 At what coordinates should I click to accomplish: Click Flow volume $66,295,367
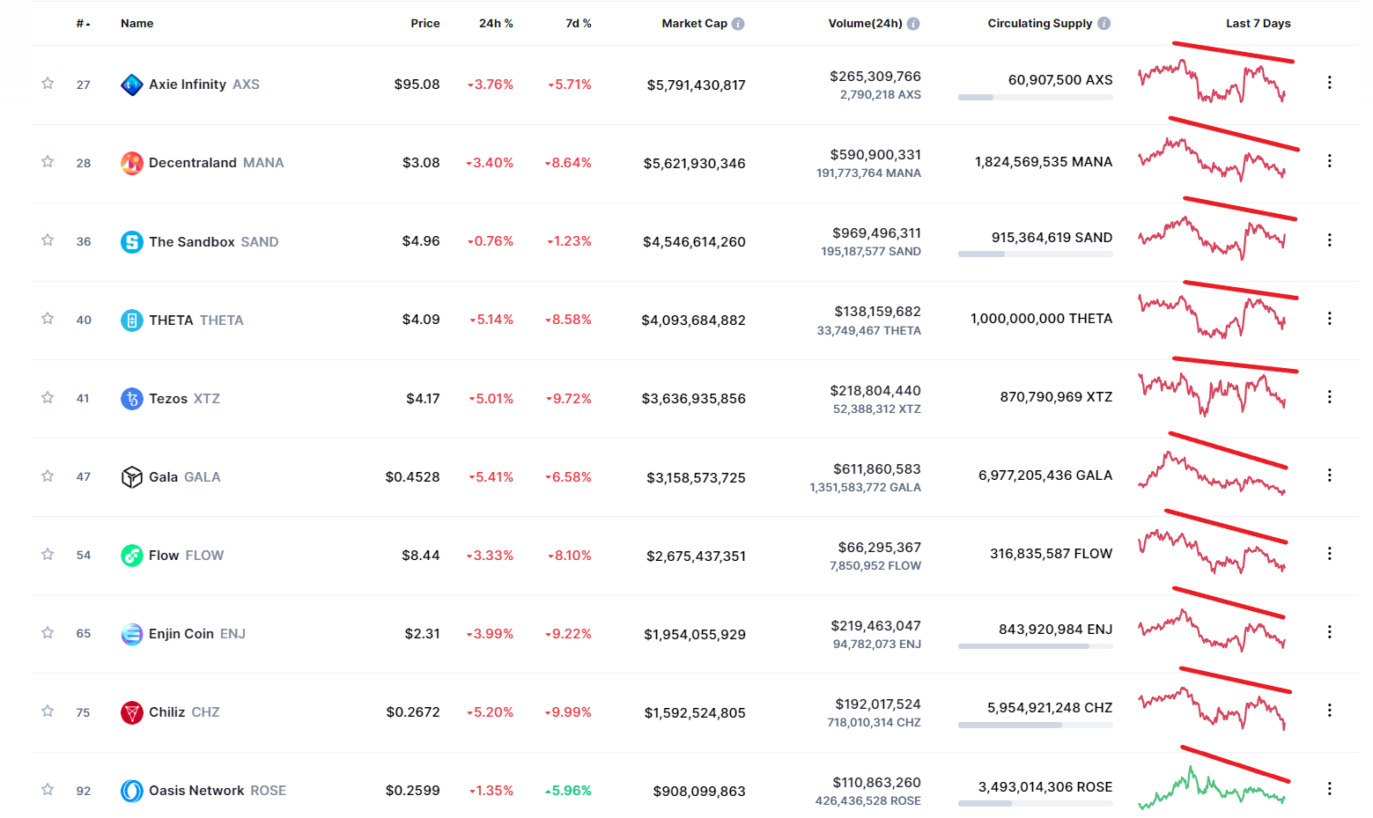pyautogui.click(x=879, y=548)
